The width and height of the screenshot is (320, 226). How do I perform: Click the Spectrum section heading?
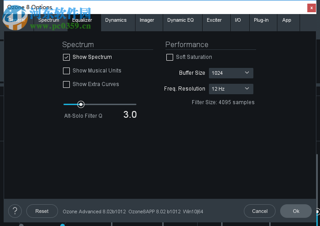pyautogui.click(x=78, y=44)
